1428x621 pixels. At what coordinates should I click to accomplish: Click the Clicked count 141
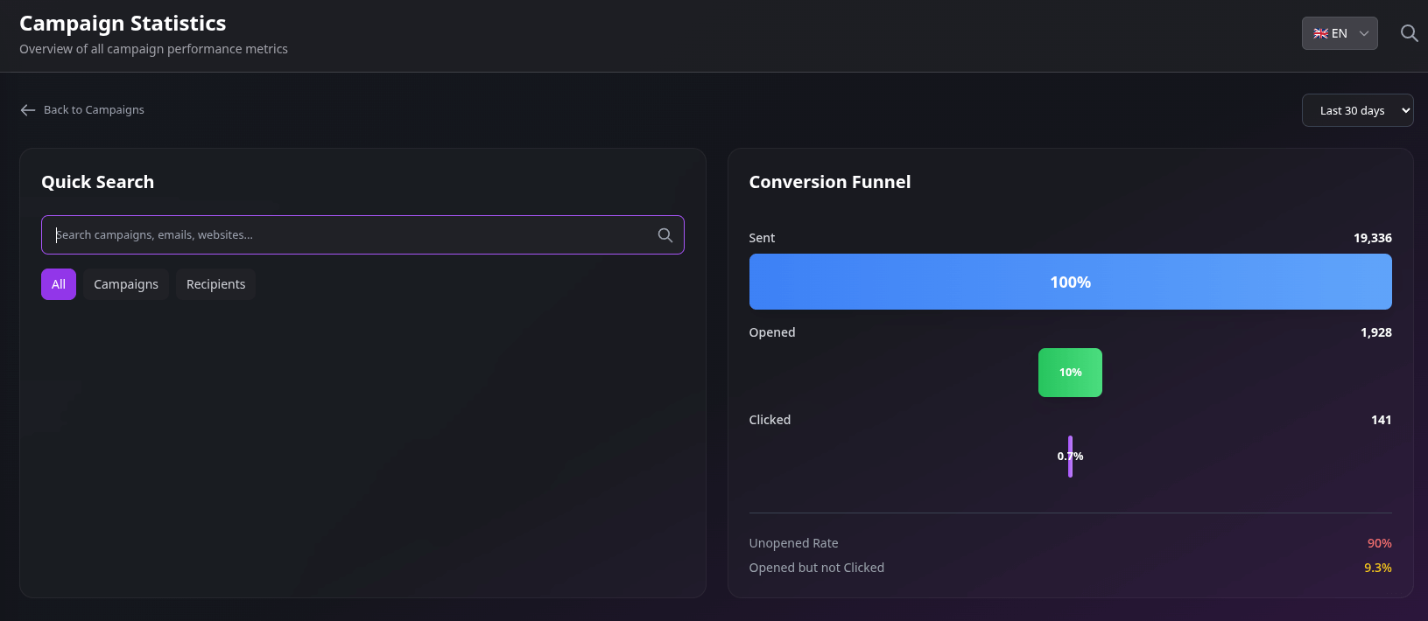[1381, 420]
